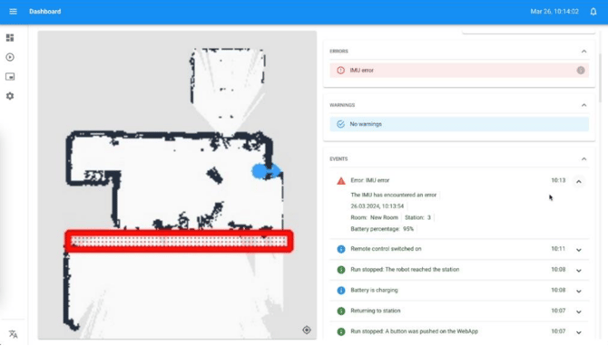Click the WebApp button pushed green icon
608x354 pixels.
coord(341,331)
